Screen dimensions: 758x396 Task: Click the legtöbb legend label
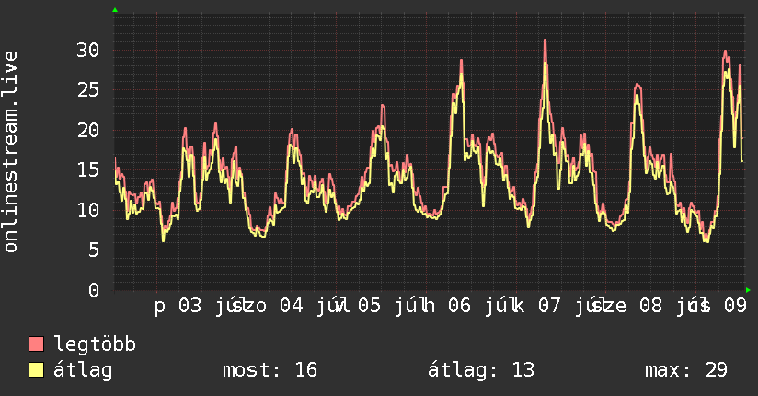95,344
